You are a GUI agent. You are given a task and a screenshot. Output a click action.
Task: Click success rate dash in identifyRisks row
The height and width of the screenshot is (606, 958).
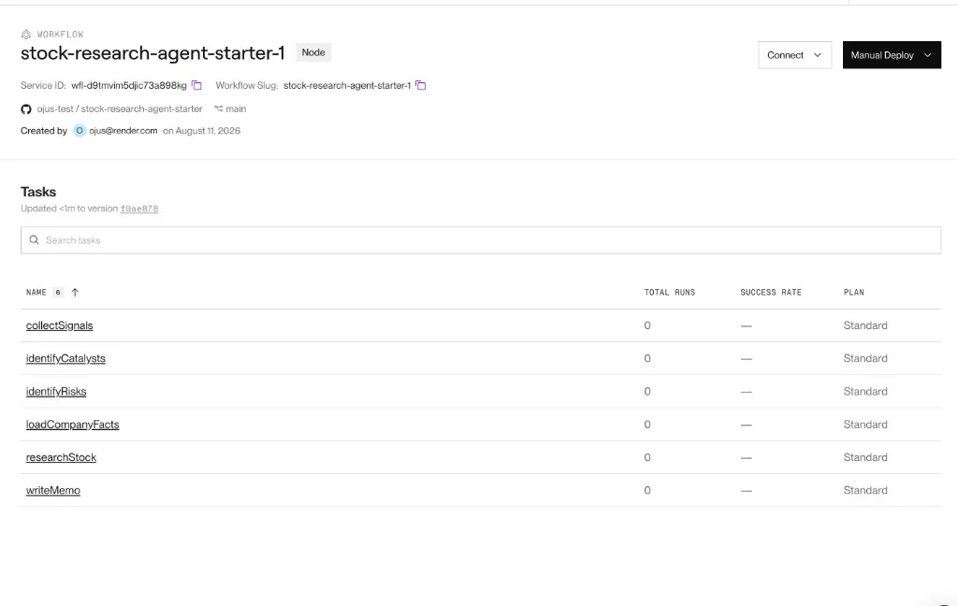tap(746, 392)
